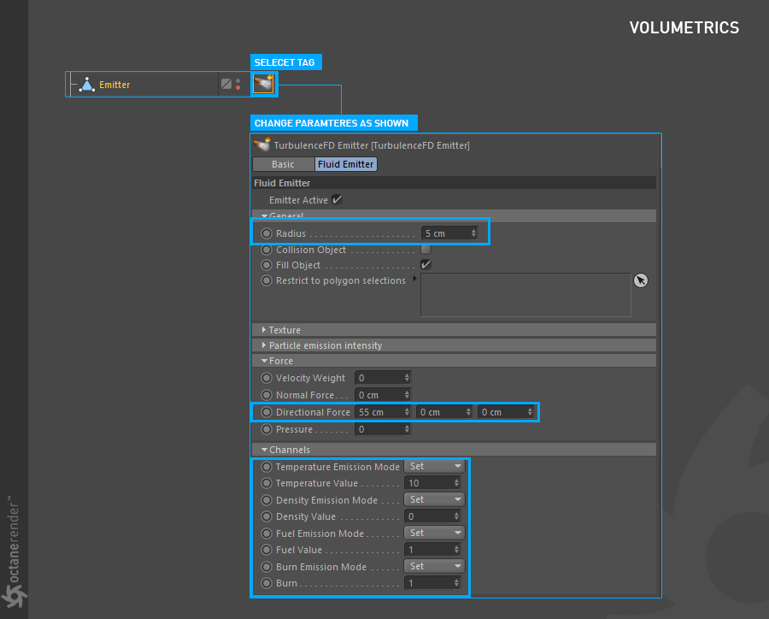Click Pressure animation circle
The image size is (769, 619).
pyautogui.click(x=267, y=429)
